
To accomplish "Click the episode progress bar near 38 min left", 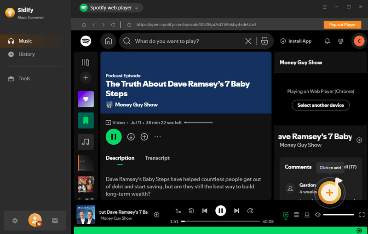I will coord(199,123).
